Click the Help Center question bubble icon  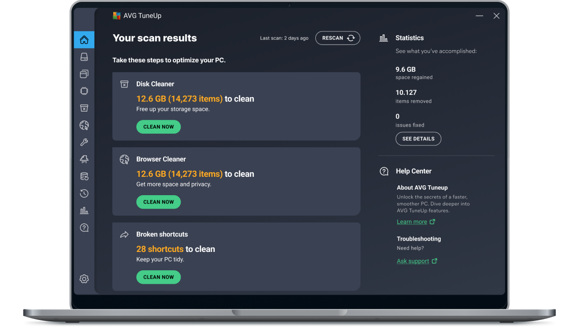(x=384, y=171)
